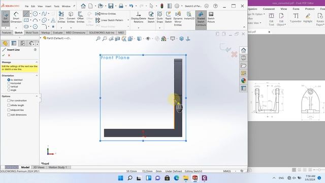This screenshot has width=325, height=183.
Task: Select As sketched orientation radio
Action: (9, 80)
